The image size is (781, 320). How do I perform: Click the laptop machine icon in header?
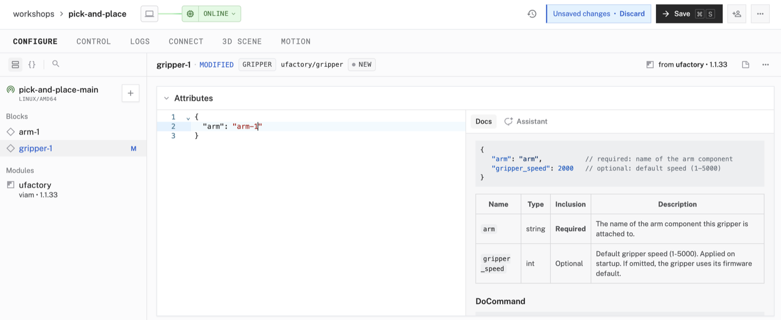[149, 14]
